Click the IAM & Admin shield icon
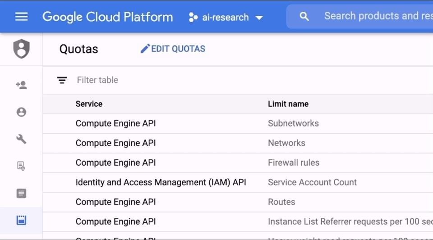The width and height of the screenshot is (433, 240). click(x=21, y=49)
